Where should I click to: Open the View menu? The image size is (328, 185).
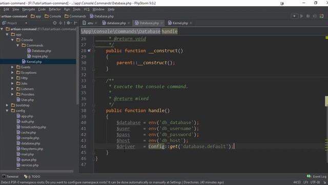pyautogui.click(x=15, y=9)
